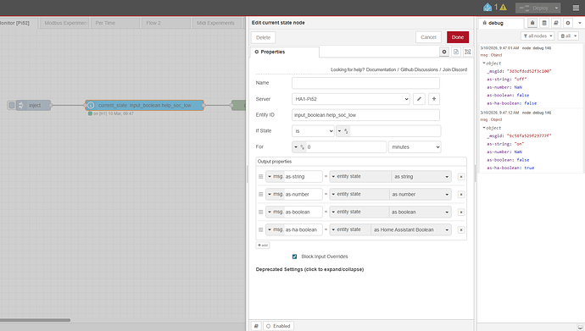
Task: Open 'as boolean' conversion dropdown
Action: click(x=420, y=212)
